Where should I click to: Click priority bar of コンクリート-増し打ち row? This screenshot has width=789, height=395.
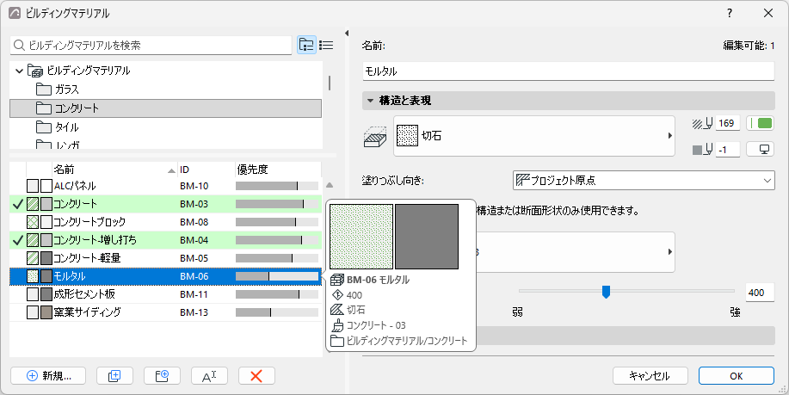(277, 240)
